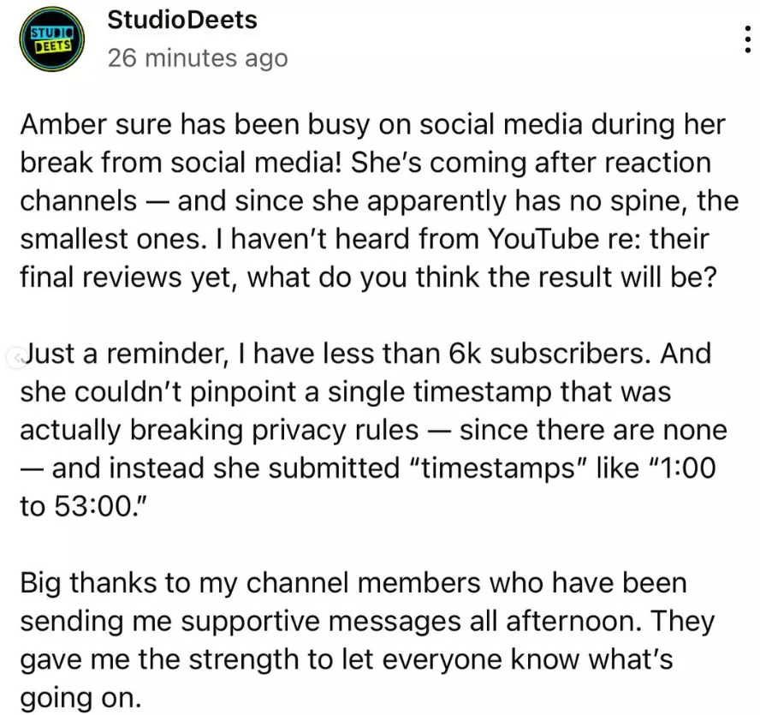Image resolution: width=760 pixels, height=715 pixels.
Task: Click the line starting "Just a reminder"
Action: (366, 354)
